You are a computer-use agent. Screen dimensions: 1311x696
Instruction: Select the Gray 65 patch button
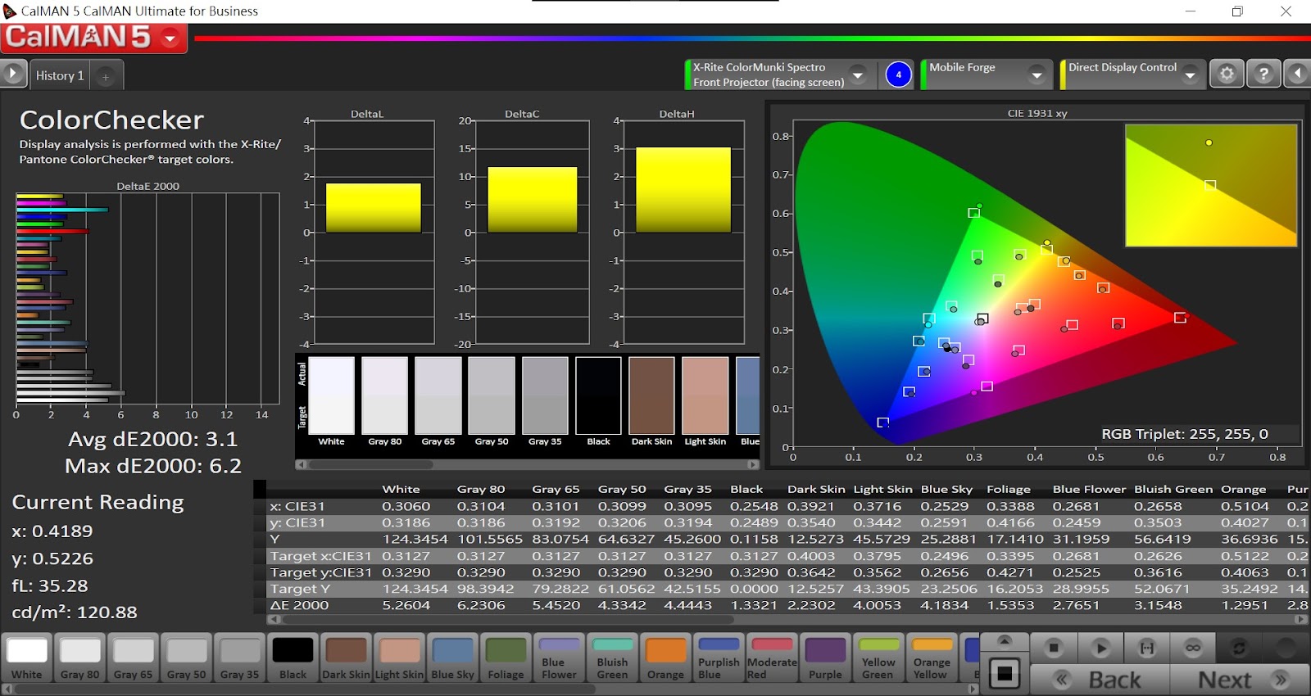[133, 658]
